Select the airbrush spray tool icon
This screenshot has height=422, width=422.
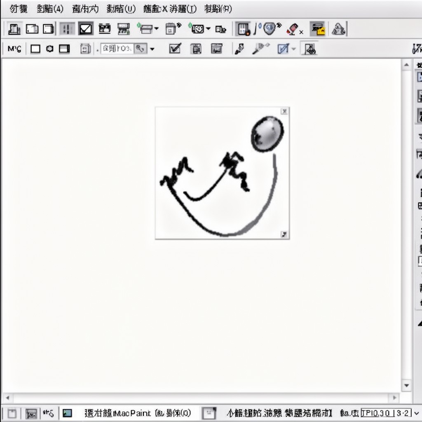[x=260, y=49]
